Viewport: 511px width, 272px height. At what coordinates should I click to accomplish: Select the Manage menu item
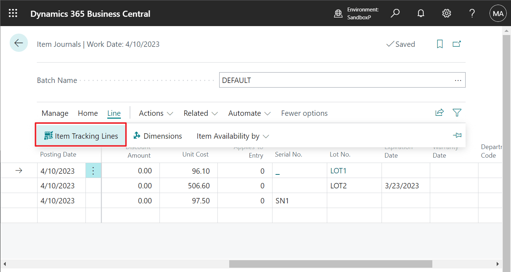point(55,113)
